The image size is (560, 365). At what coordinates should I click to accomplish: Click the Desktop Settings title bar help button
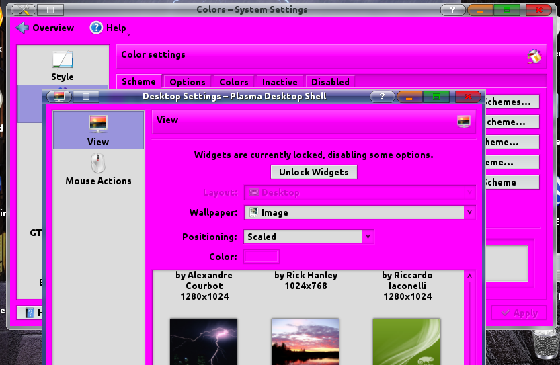point(382,96)
